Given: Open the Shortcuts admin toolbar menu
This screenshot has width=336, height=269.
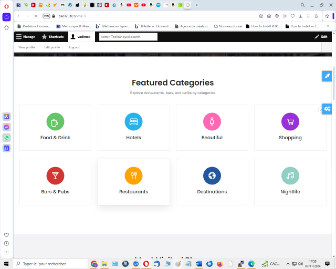Looking at the screenshot, I should [x=53, y=37].
